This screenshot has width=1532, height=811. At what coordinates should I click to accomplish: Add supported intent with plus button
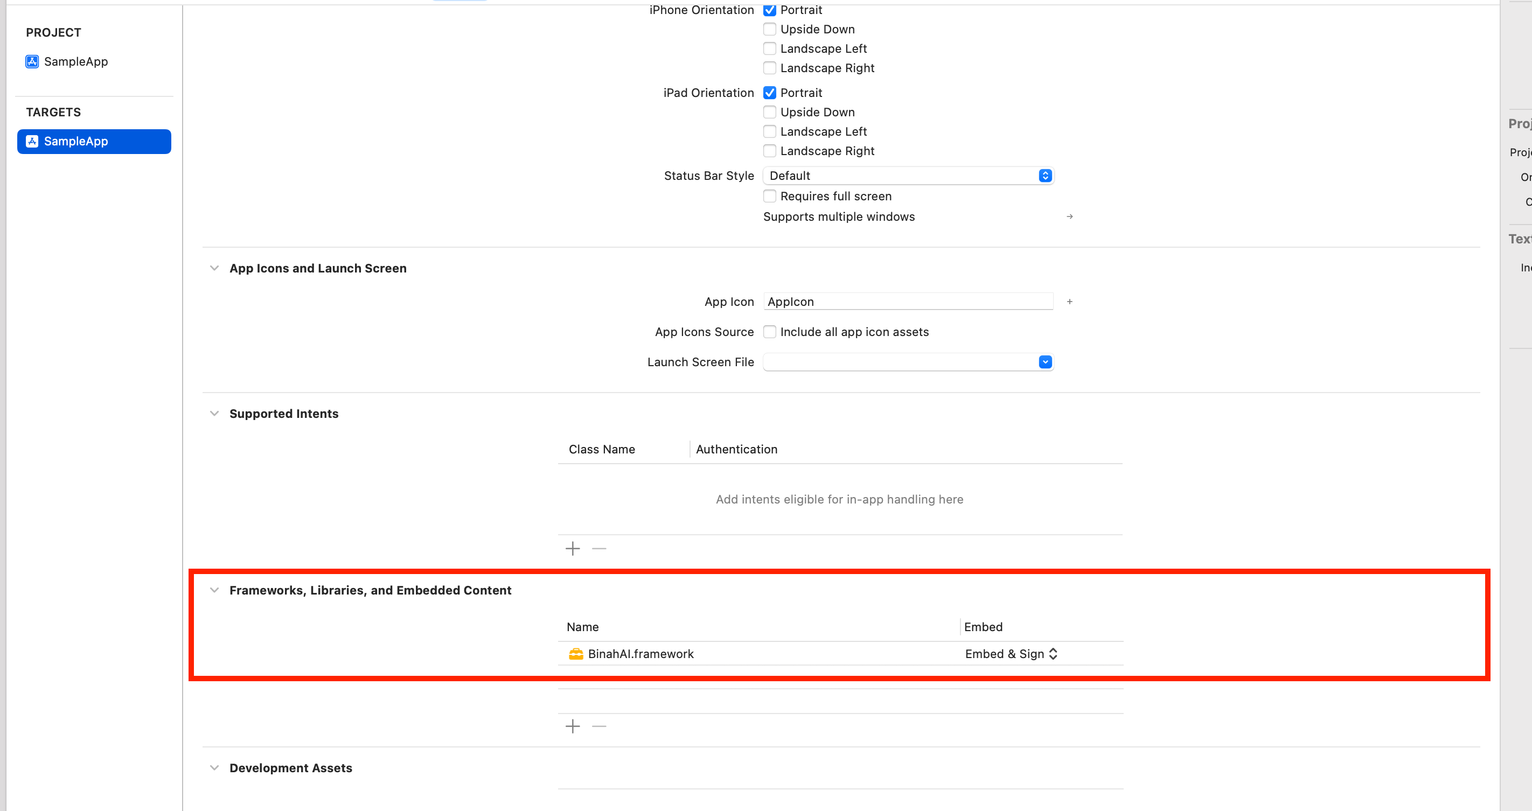(x=572, y=548)
